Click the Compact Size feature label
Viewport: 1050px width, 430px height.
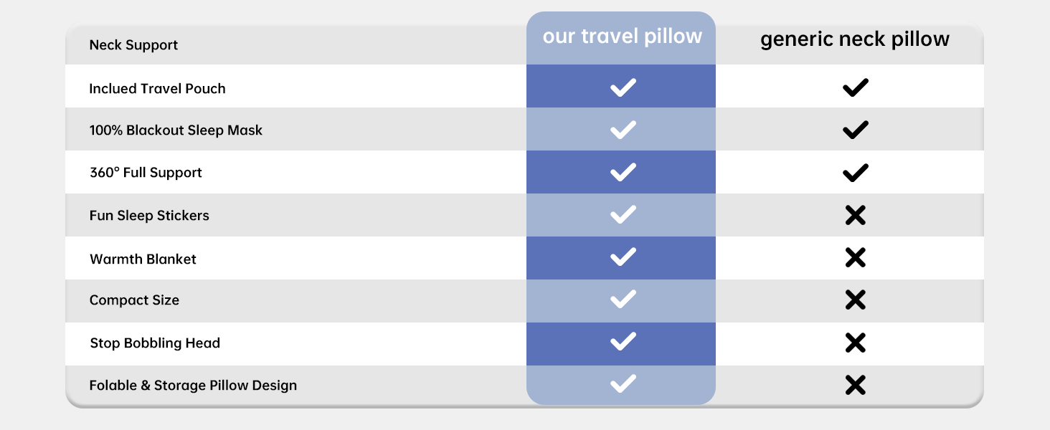(134, 300)
